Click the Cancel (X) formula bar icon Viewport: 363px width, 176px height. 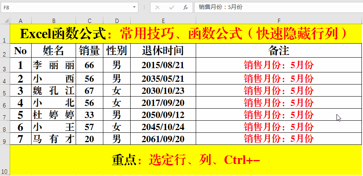158,7
